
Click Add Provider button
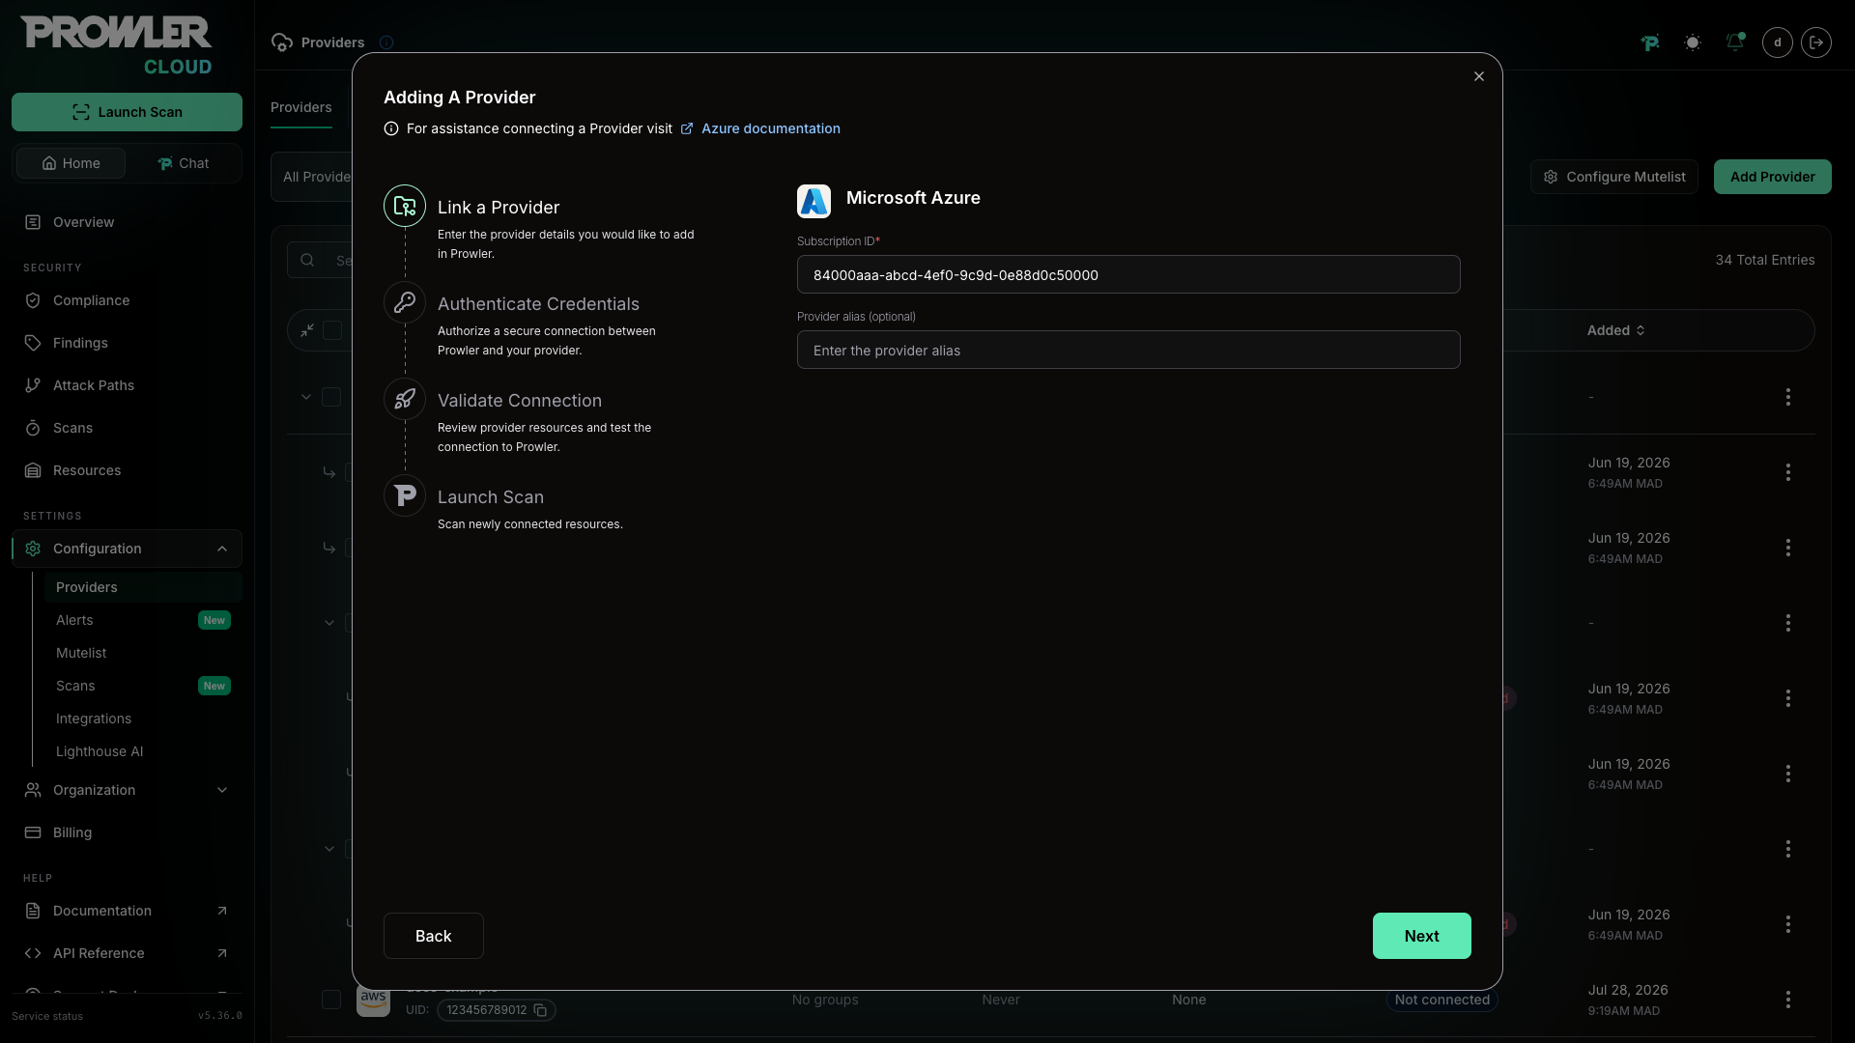click(1772, 177)
